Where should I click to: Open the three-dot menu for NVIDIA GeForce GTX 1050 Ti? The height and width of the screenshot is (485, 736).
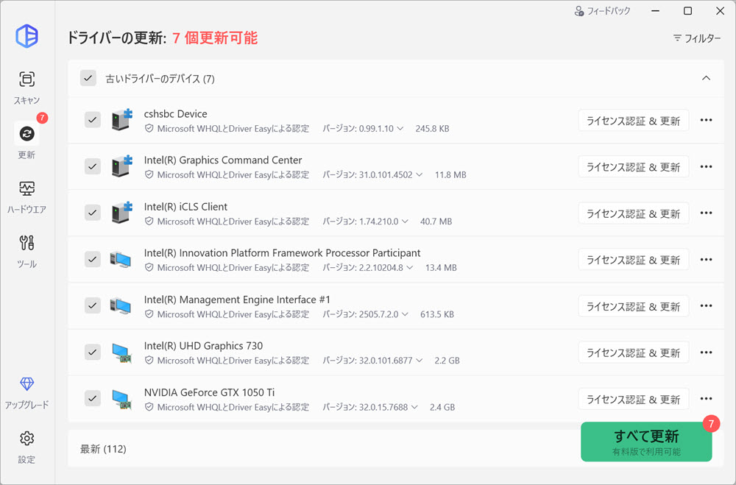pos(706,399)
